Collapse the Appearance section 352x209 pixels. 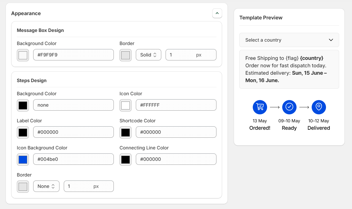pyautogui.click(x=217, y=13)
